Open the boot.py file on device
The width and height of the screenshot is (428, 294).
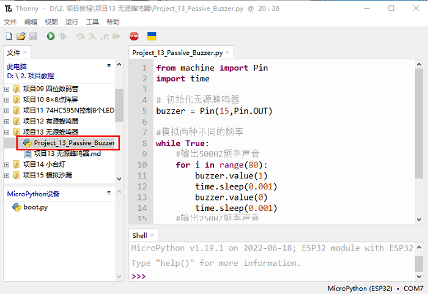(x=35, y=207)
